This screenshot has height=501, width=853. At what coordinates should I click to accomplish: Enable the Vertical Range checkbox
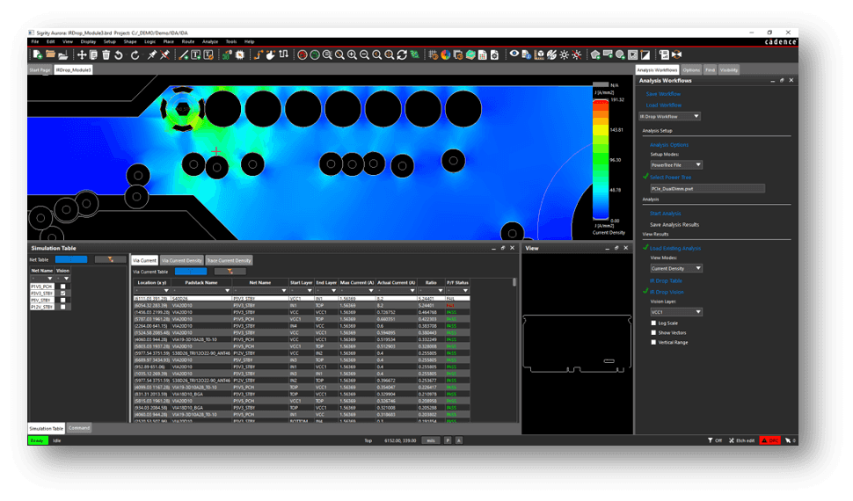[x=654, y=342]
